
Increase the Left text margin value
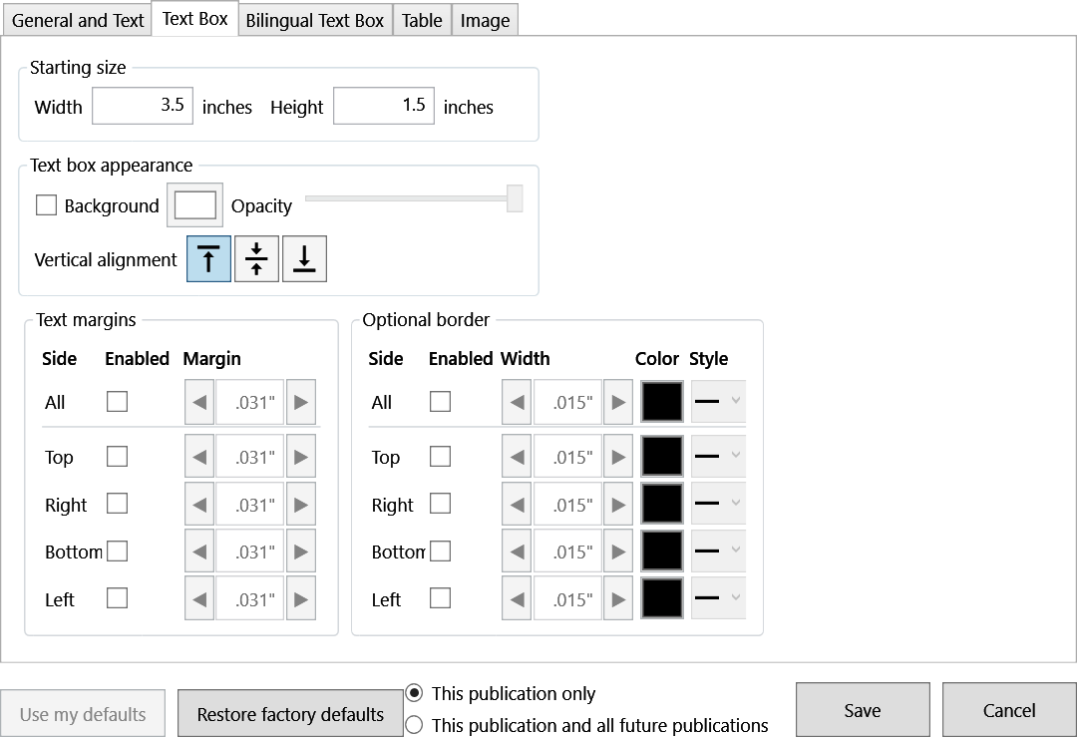pyautogui.click(x=301, y=599)
